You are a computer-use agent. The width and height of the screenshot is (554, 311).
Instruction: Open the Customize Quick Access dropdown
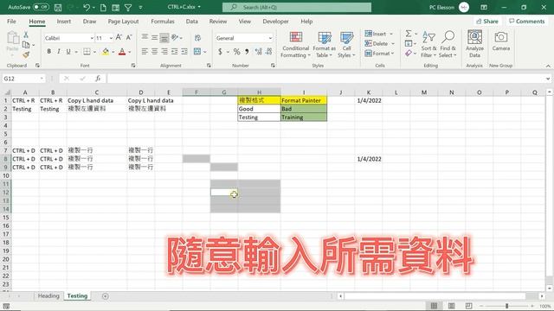[140, 7]
